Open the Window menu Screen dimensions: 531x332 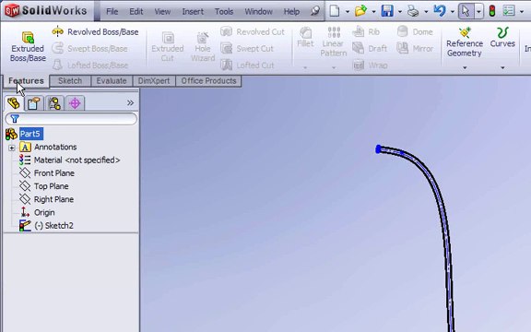(x=258, y=11)
